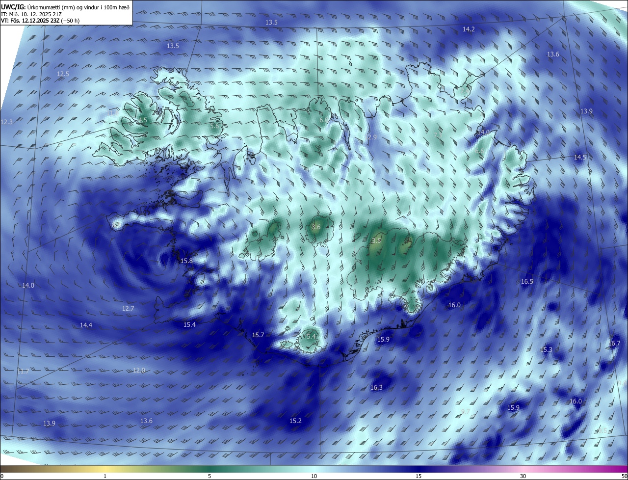Click the 12.7 value label
Viewport: 628px width, 480px height.
(128, 309)
